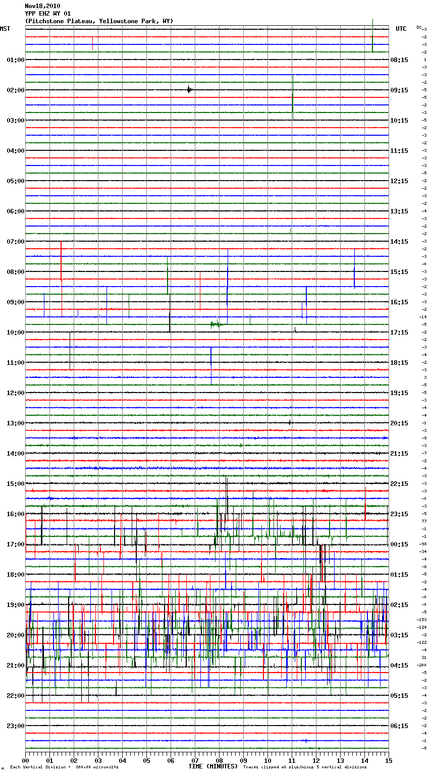
Task: Click the 05:15 UTC time label
Action: (x=399, y=696)
